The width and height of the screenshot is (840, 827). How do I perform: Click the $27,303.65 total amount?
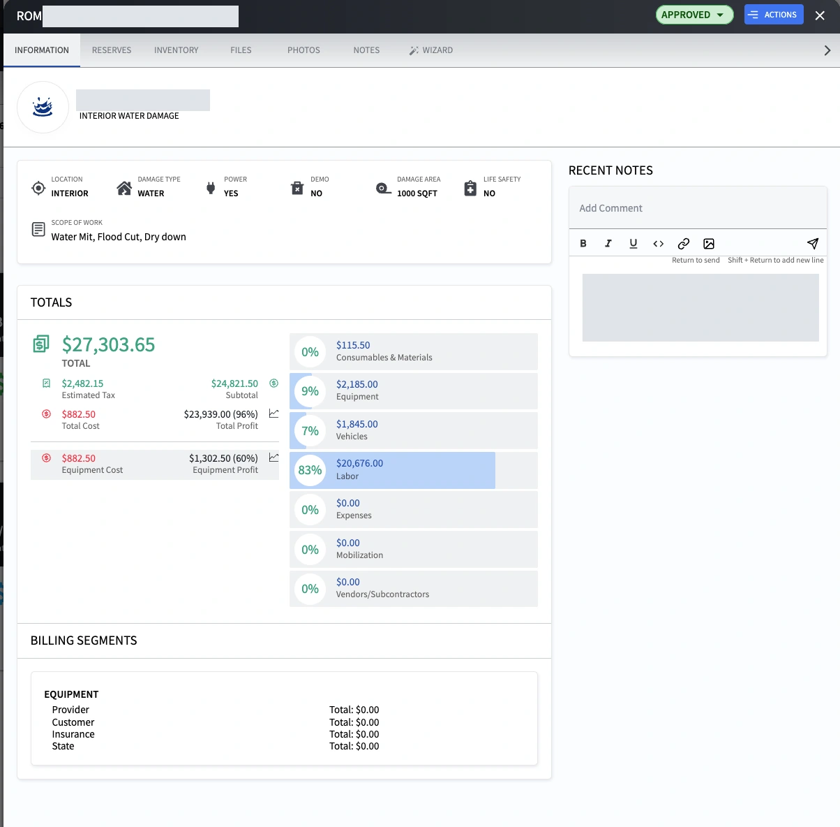109,344
